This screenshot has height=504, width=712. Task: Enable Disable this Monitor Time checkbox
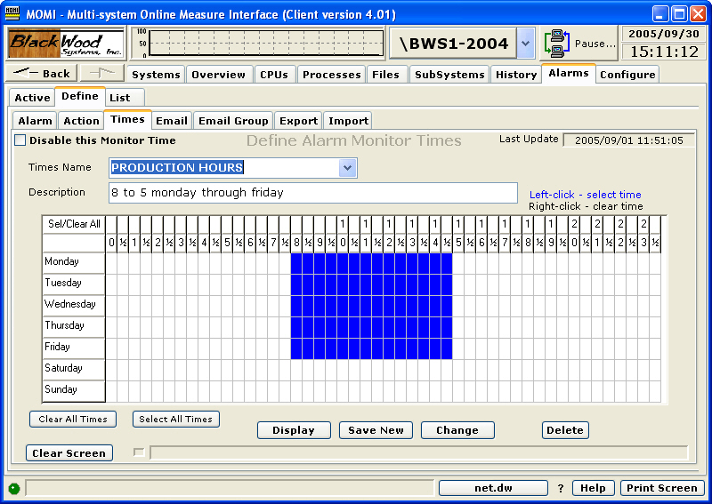tap(20, 140)
